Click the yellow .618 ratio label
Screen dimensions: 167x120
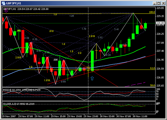[51, 31]
